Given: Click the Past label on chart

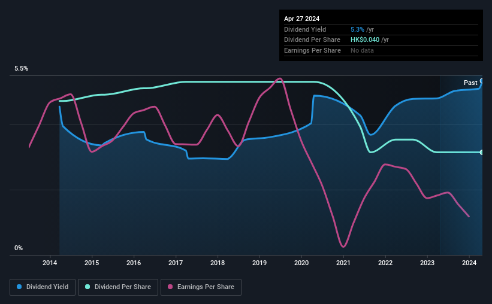Looking at the screenshot, I should click(470, 83).
